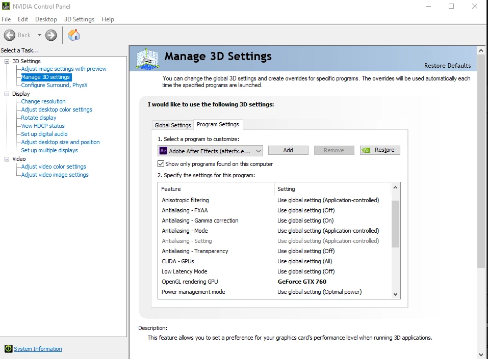488x359 pixels.
Task: Open Adjust video image settings
Action: point(55,175)
